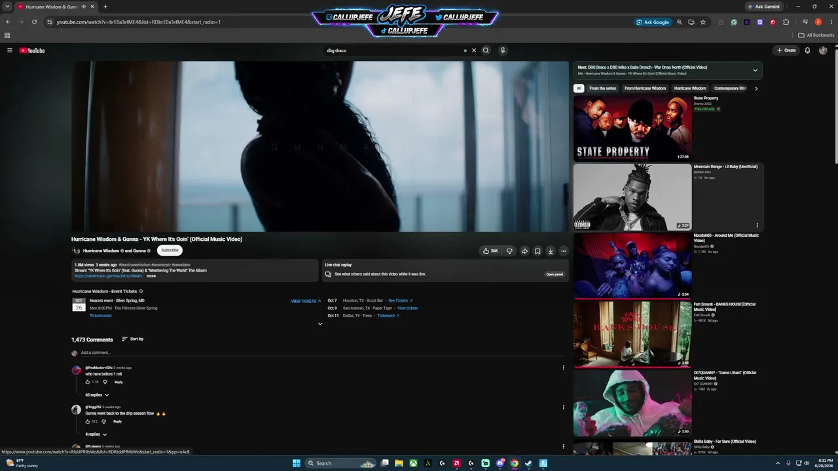Open the YouTube account avatar menu
Image resolution: width=838 pixels, height=471 pixels.
click(x=823, y=50)
